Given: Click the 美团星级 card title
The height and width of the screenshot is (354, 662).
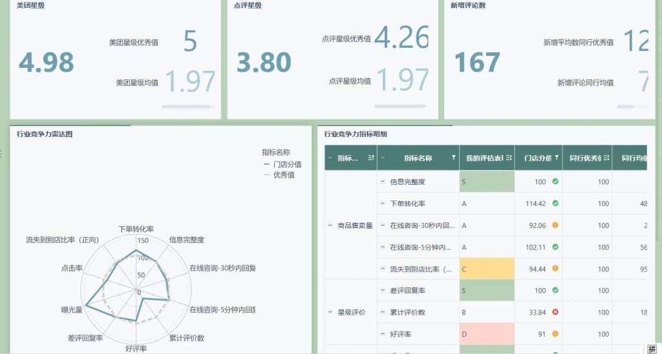Looking at the screenshot, I should (x=30, y=5).
